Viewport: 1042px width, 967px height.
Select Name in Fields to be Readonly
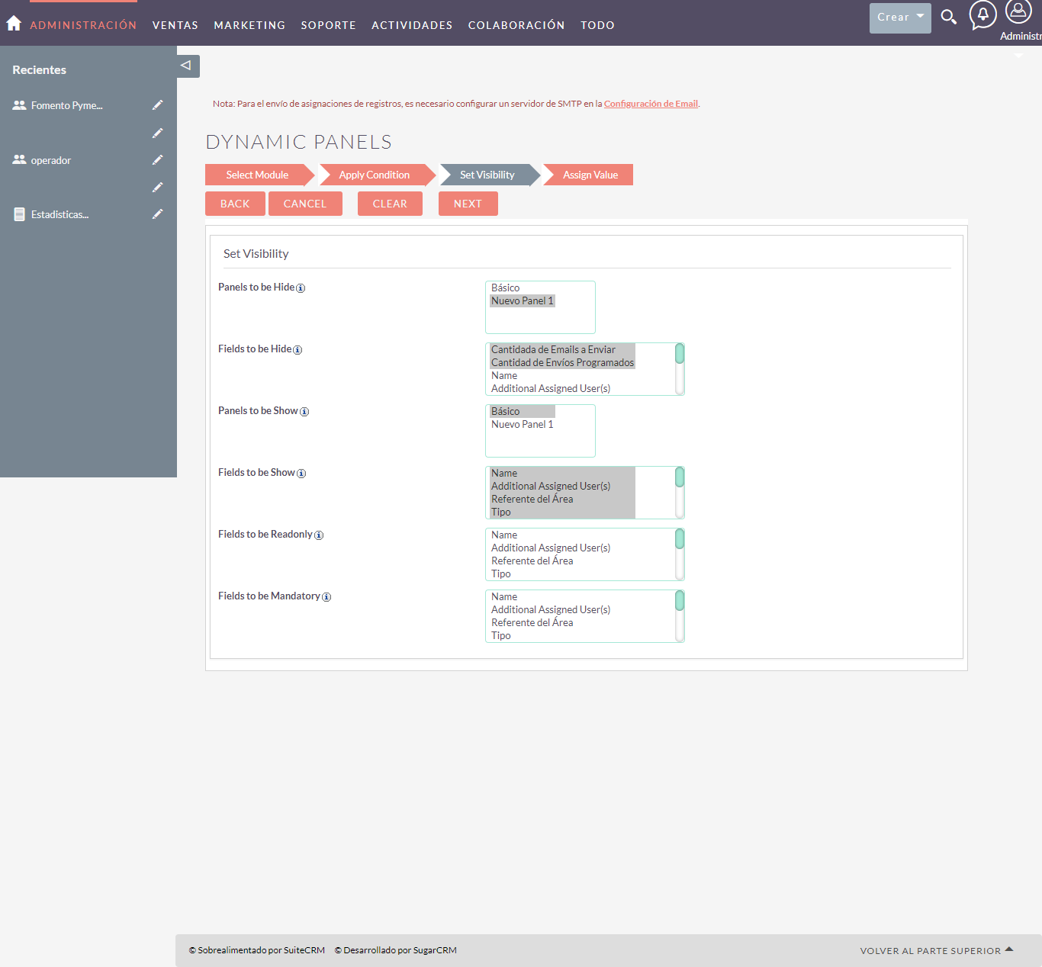click(563, 535)
